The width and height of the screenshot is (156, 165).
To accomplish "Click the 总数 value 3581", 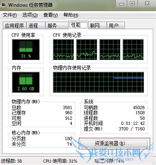I will coord(67,108).
